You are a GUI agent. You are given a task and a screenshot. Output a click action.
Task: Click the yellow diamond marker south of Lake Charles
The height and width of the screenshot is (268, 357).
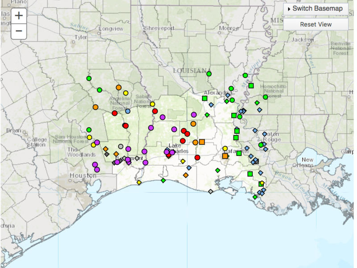pyautogui.click(x=183, y=161)
